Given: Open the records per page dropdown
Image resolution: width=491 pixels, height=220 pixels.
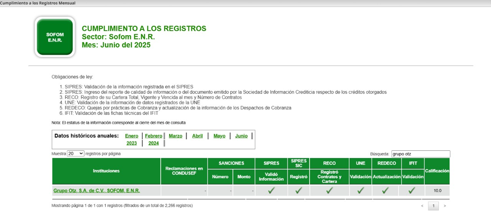Looking at the screenshot, I should (x=76, y=153).
